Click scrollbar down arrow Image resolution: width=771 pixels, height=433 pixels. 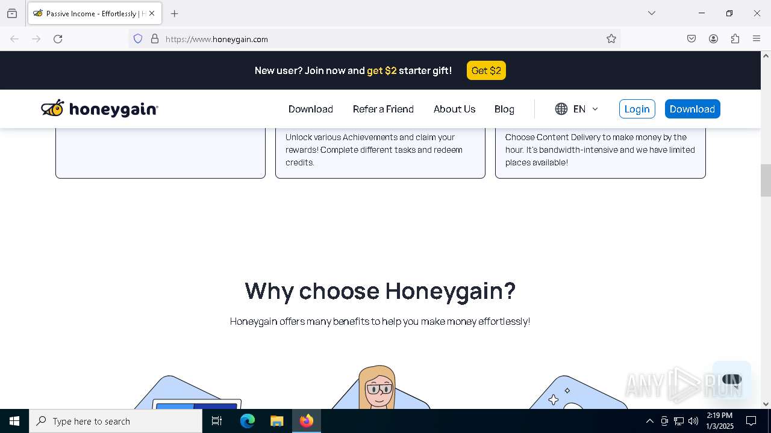766,404
